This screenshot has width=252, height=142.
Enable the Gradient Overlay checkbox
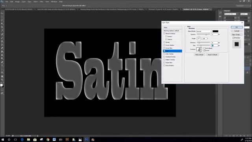165,57
